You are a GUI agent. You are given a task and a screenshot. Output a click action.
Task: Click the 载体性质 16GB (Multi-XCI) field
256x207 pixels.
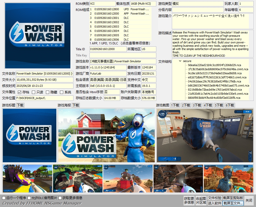pos(143,4)
